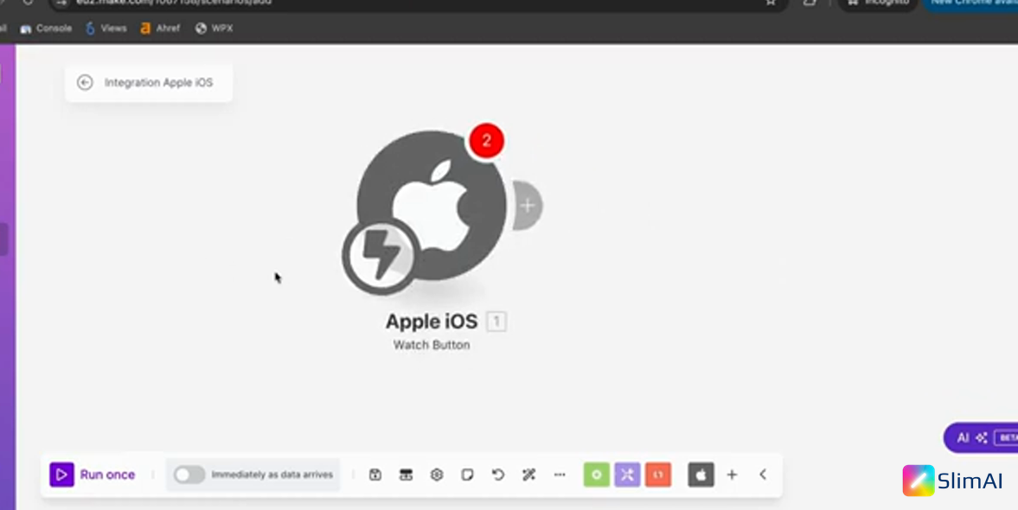
Task: Save the scenario with the disk icon
Action: pos(375,475)
